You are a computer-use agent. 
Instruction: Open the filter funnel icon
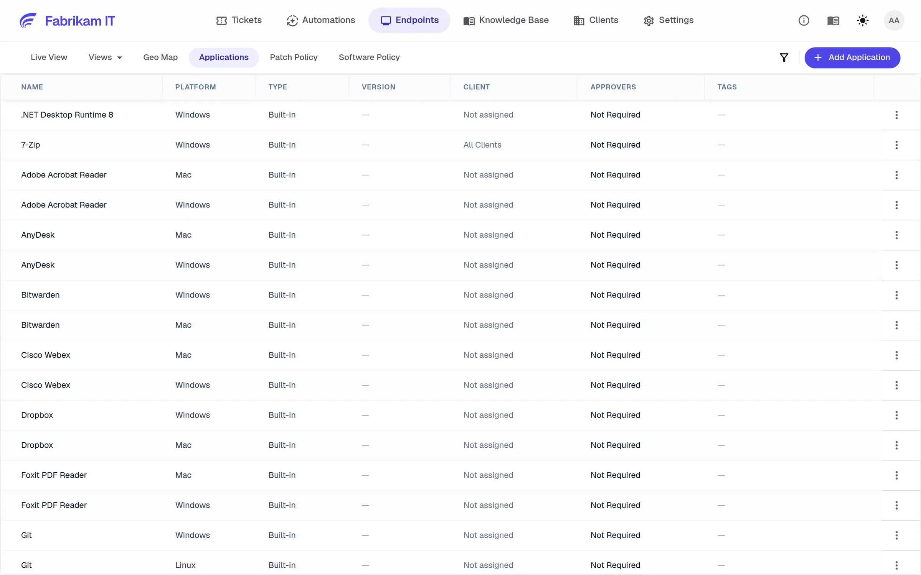(784, 58)
